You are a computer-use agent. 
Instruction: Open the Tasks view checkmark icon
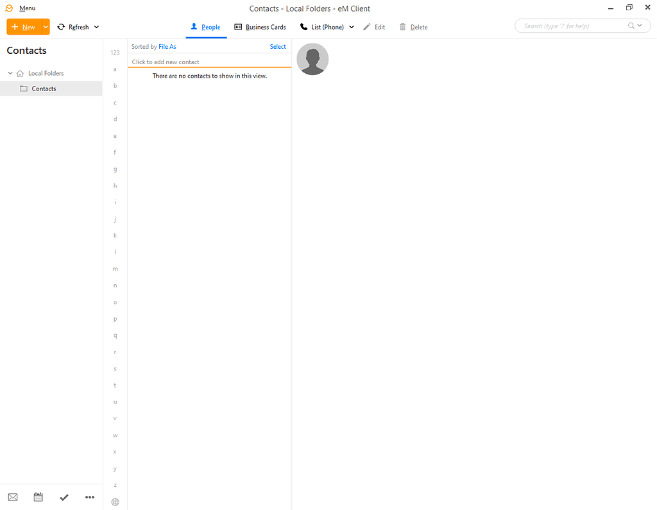64,497
